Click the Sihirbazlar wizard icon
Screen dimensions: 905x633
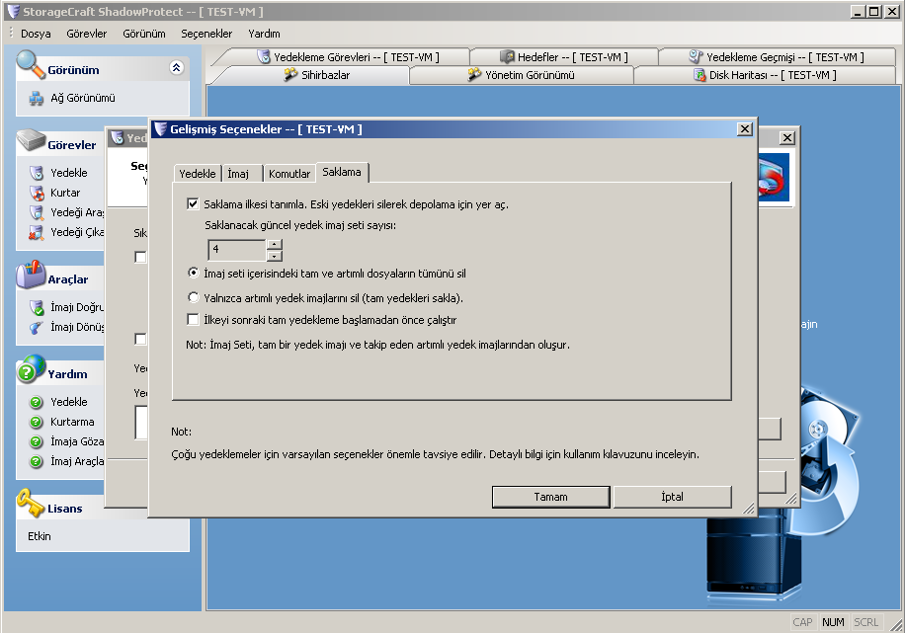(290, 74)
